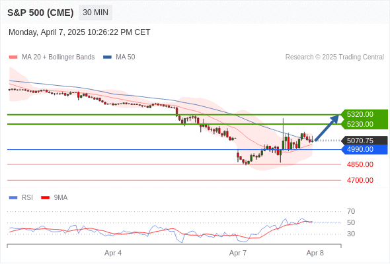Click the 9MA red legend swatch
This screenshot has width=390, height=264.
pos(45,198)
